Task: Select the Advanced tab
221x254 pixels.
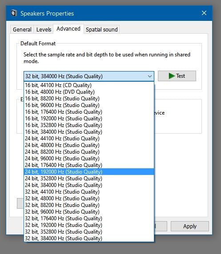Action: (x=68, y=29)
